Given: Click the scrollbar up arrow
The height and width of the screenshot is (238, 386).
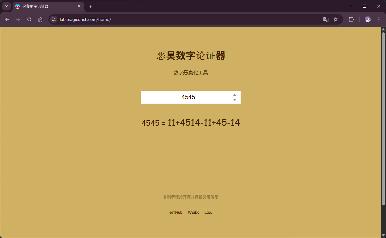Looking at the screenshot, I should (384, 29).
